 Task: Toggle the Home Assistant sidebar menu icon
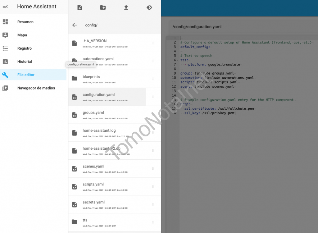pyautogui.click(x=5, y=6)
